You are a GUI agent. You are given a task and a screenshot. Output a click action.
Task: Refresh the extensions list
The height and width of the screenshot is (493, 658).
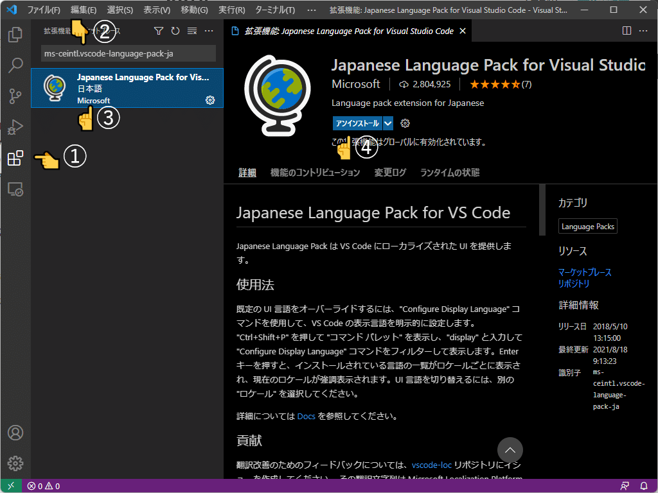175,31
